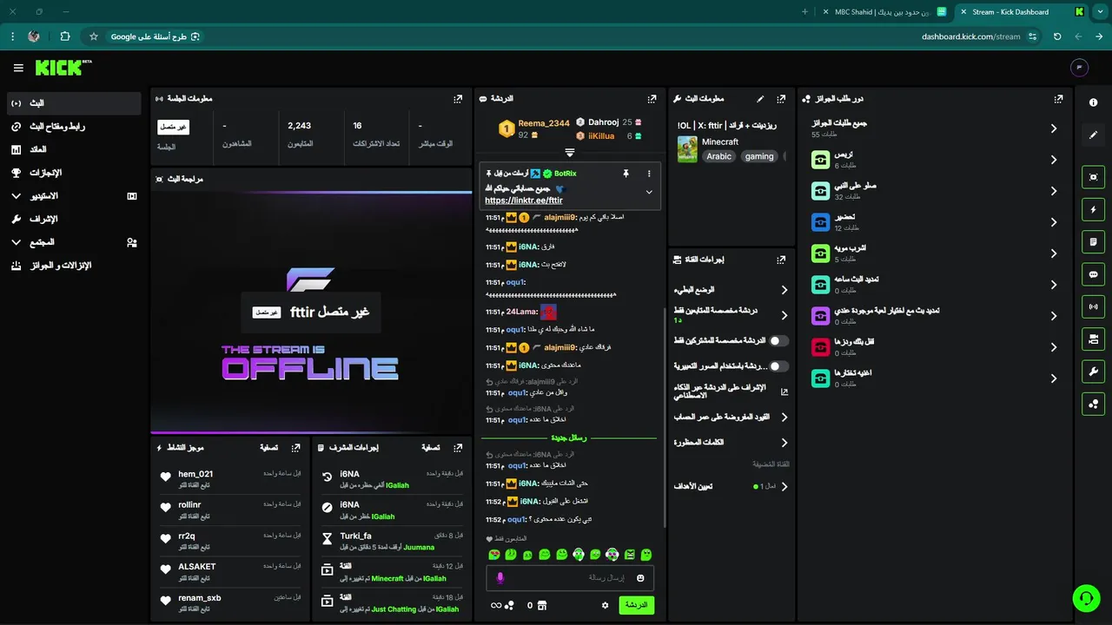The image size is (1112, 625).
Task: Expand account age restrictions setting
Action: click(x=731, y=418)
